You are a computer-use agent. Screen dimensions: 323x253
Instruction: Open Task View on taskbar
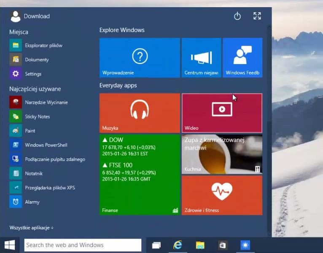pyautogui.click(x=156, y=245)
